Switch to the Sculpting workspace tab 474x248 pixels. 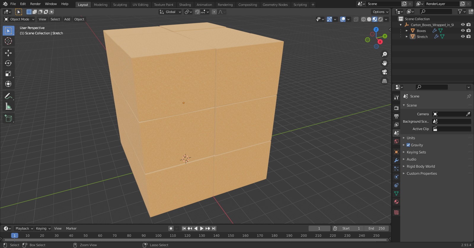pyautogui.click(x=120, y=4)
